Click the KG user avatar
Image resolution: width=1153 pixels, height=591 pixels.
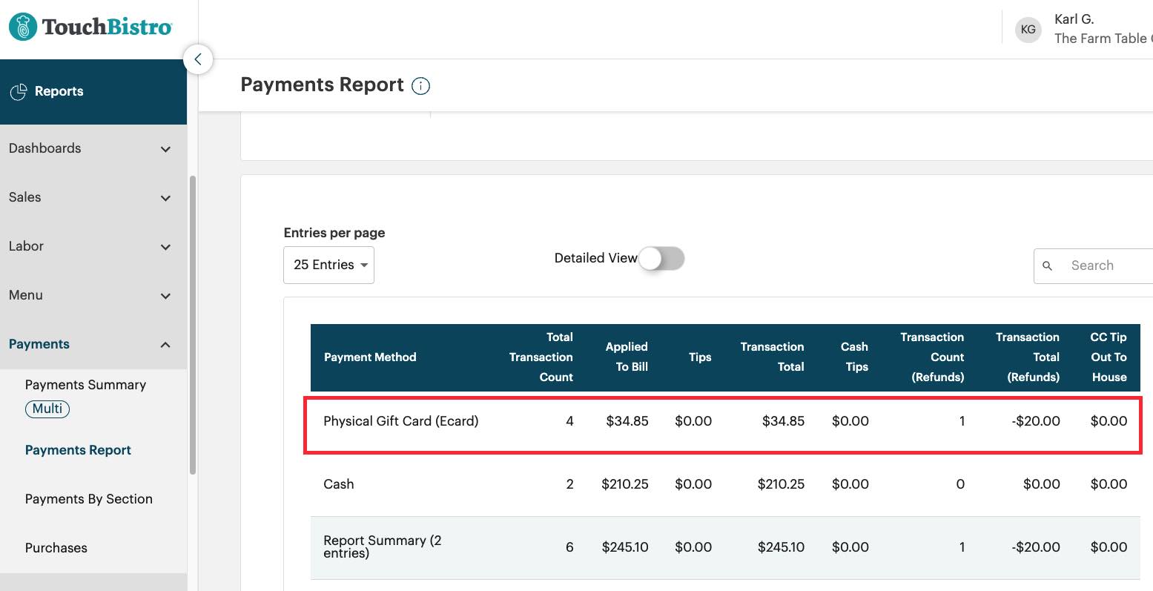pos(1028,30)
